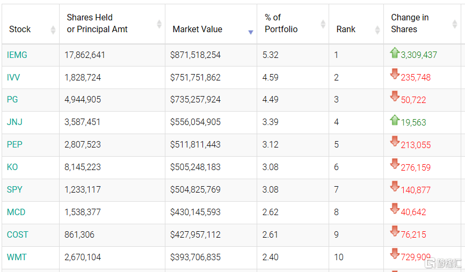
Task: Click the red down arrow in SPY row
Action: pos(395,187)
